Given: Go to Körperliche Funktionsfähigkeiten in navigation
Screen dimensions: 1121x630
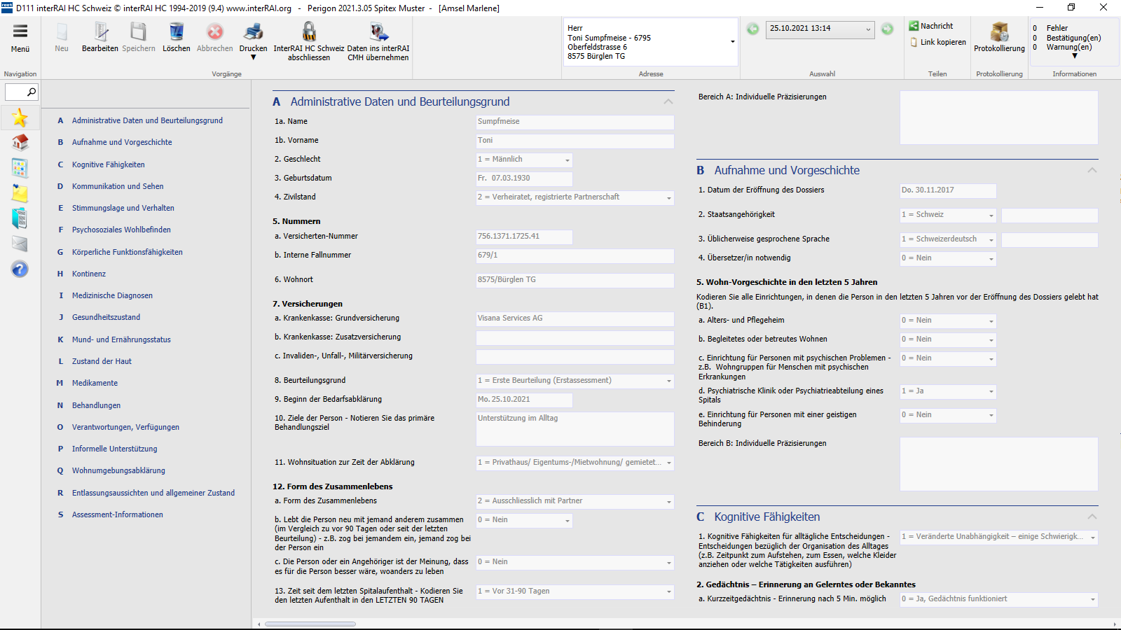Looking at the screenshot, I should [127, 252].
